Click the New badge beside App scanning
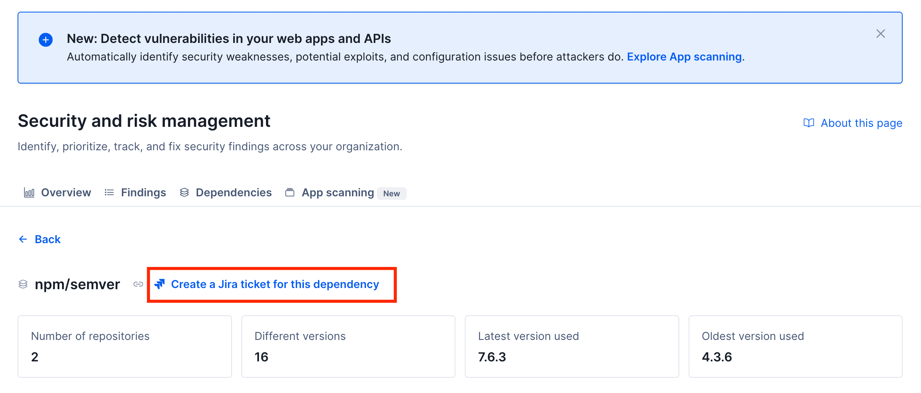 (391, 193)
